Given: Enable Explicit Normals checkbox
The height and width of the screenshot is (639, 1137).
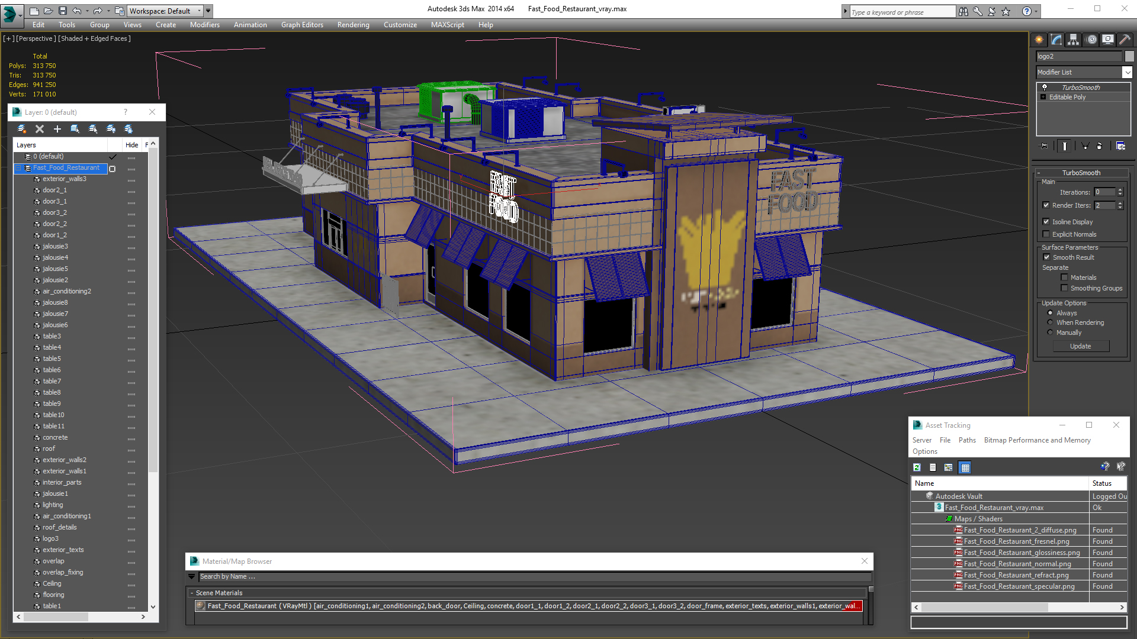Looking at the screenshot, I should [x=1046, y=234].
